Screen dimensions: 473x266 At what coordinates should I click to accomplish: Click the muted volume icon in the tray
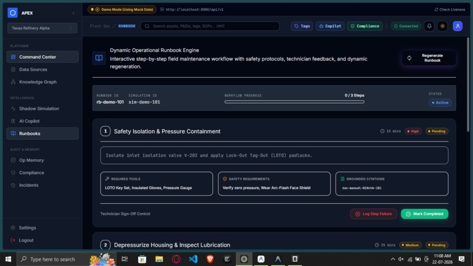click(x=401, y=259)
